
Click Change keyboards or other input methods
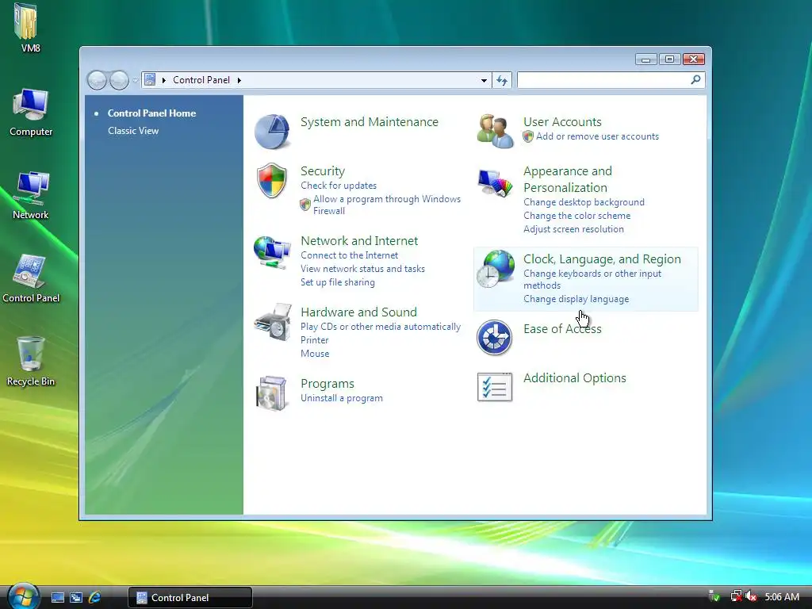pyautogui.click(x=592, y=279)
